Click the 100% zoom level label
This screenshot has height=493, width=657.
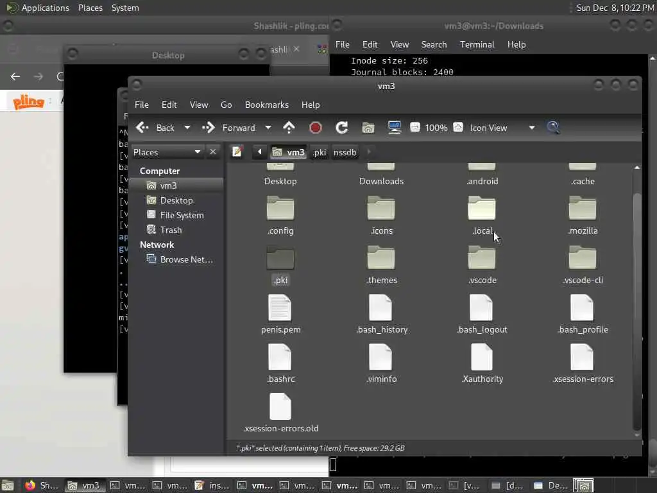click(436, 128)
